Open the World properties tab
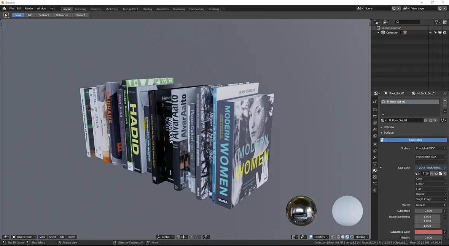 click(x=375, y=136)
